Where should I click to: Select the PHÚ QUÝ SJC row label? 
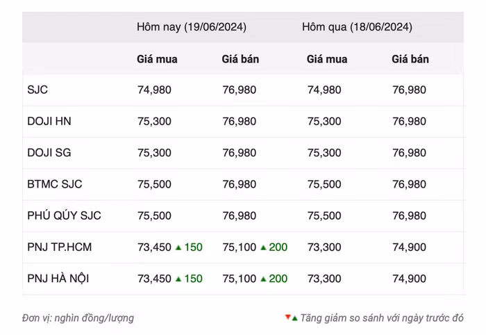(65, 215)
